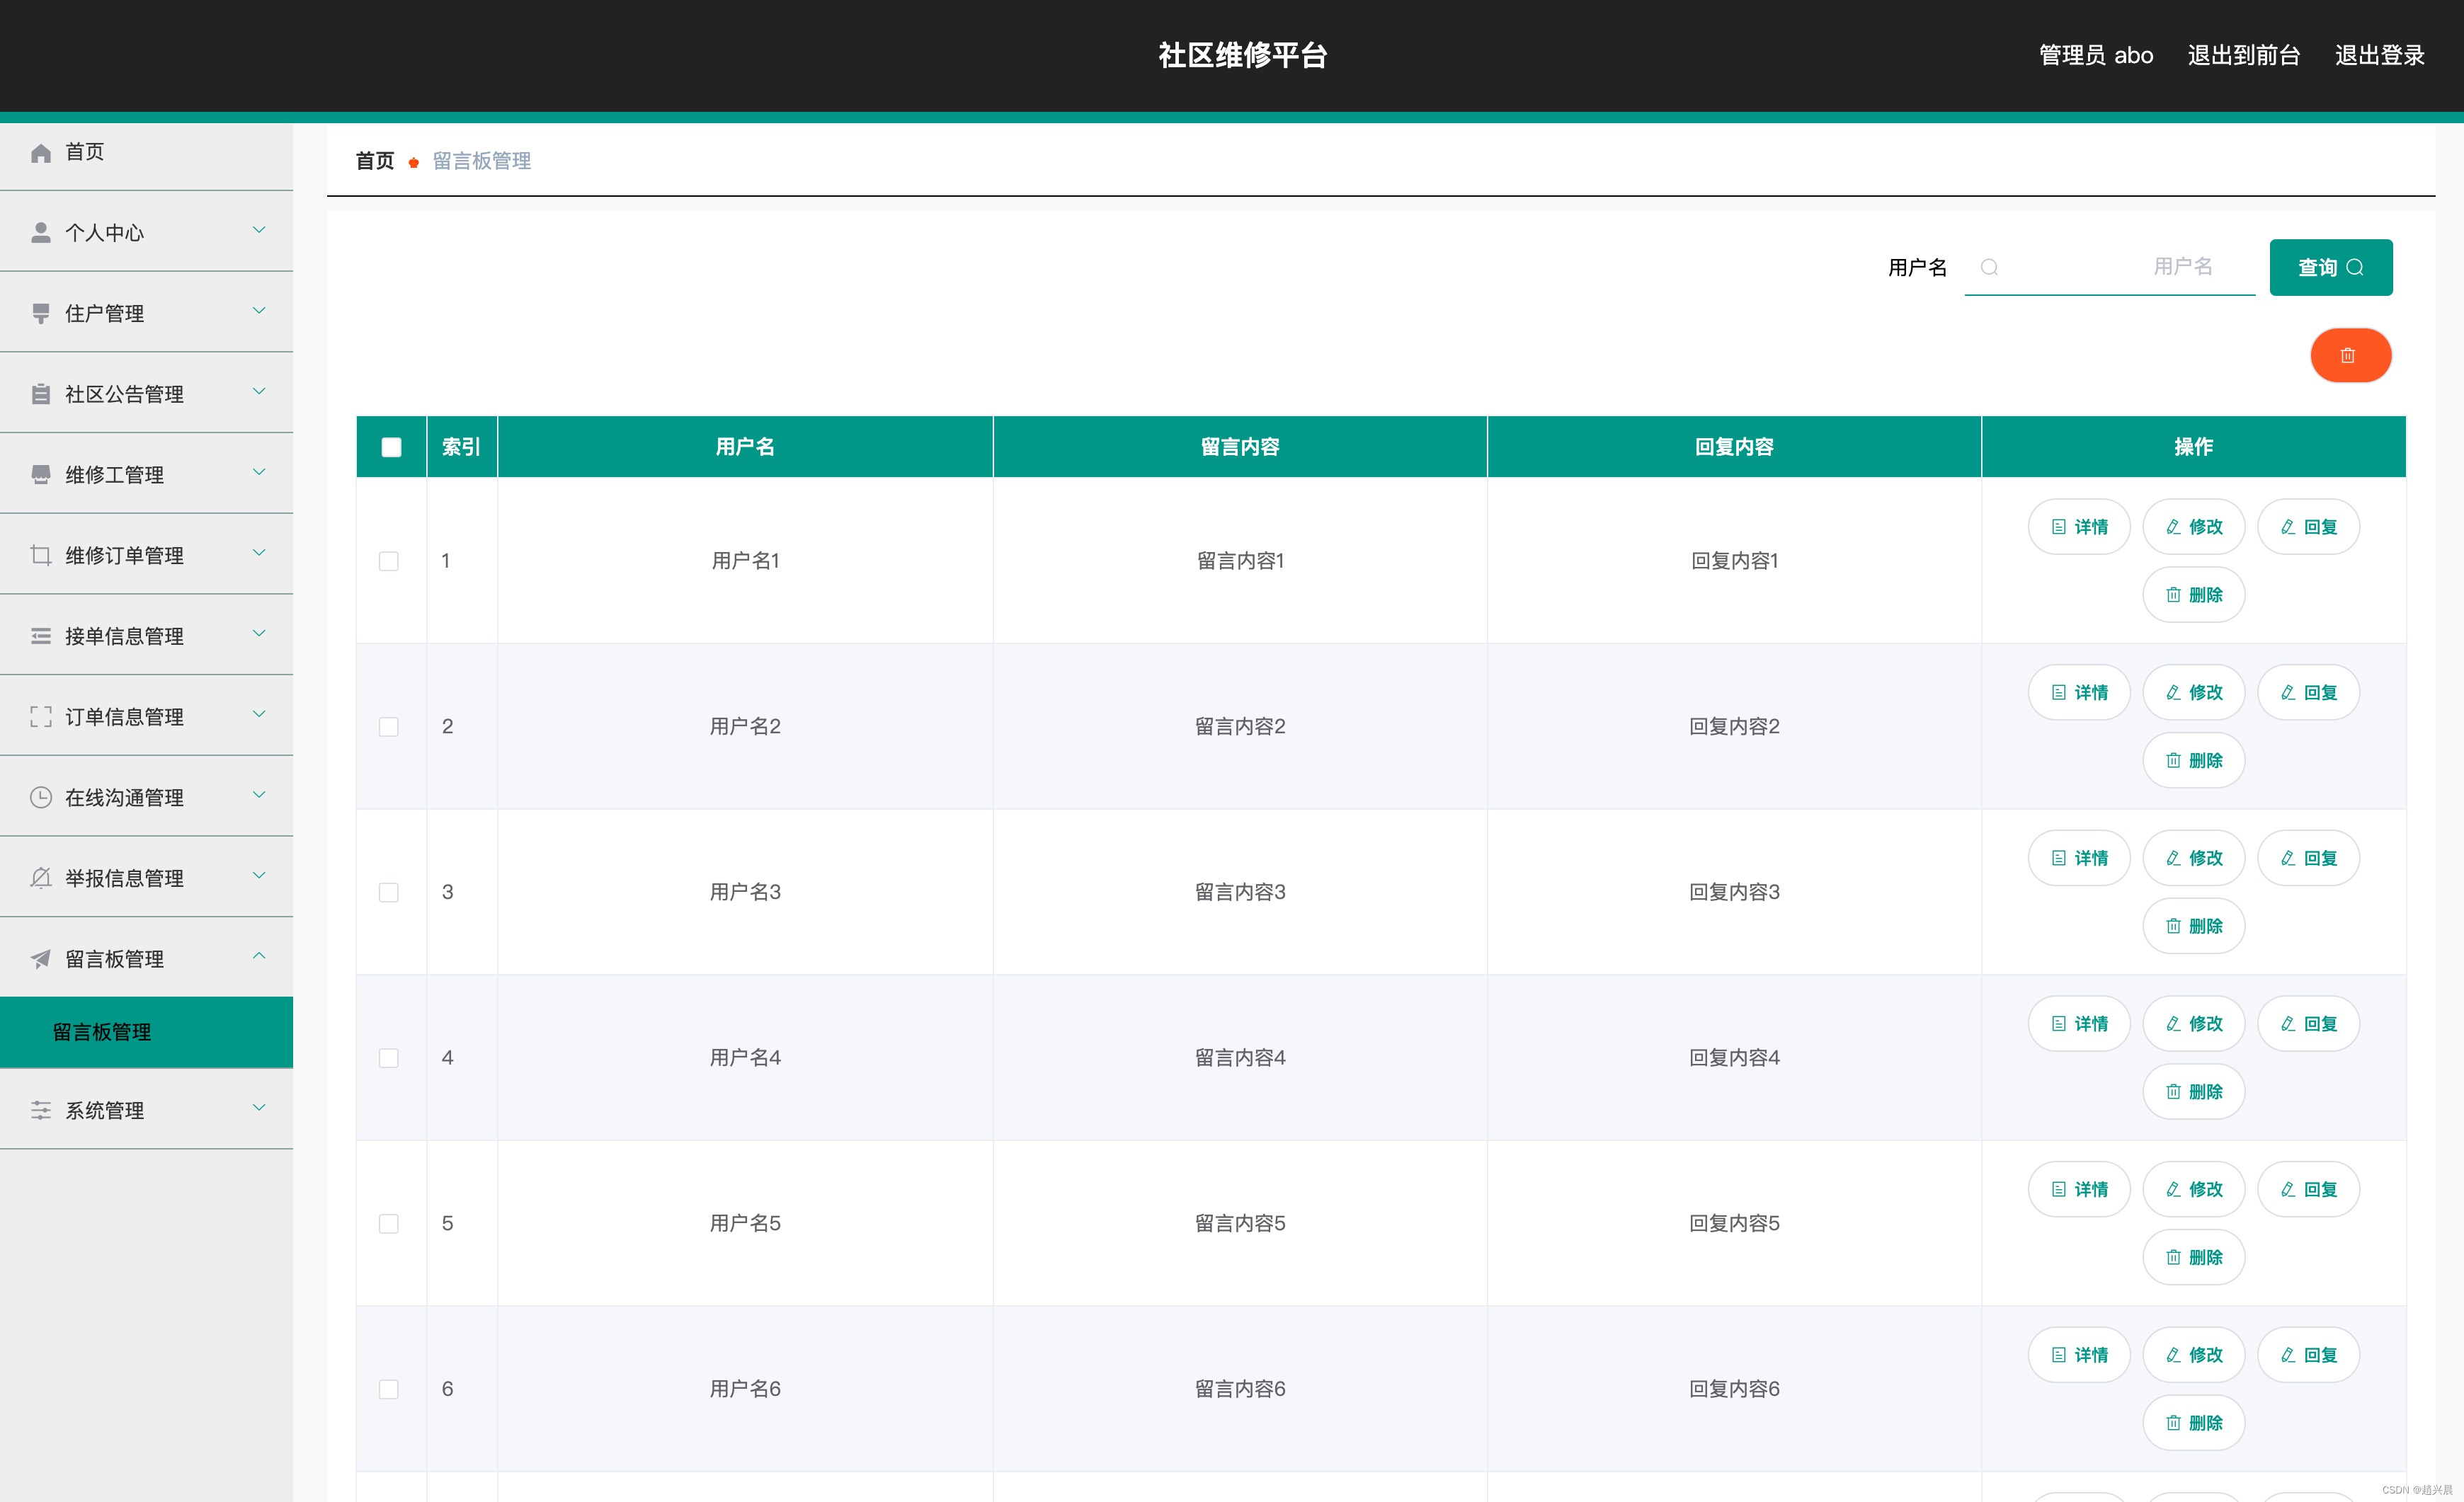Expand the 举报信息管理 menu chevron
The height and width of the screenshot is (1502, 2464).
pos(259,875)
